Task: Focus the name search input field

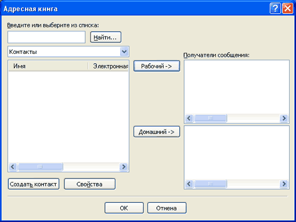Action: pyautogui.click(x=46, y=37)
